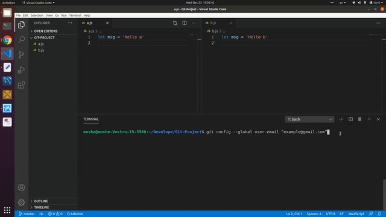Viewport: 386px width, 217px height.
Task: Open the Run menu
Action: (x=64, y=15)
